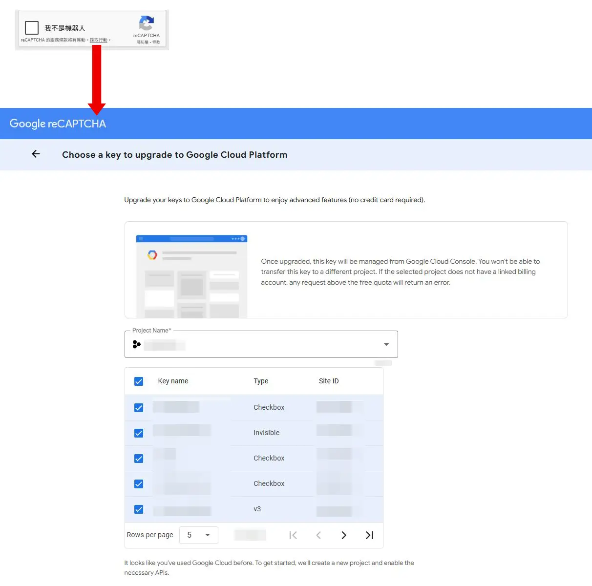Click the back arrow icon
Screen dimensions: 592x586
click(36, 154)
